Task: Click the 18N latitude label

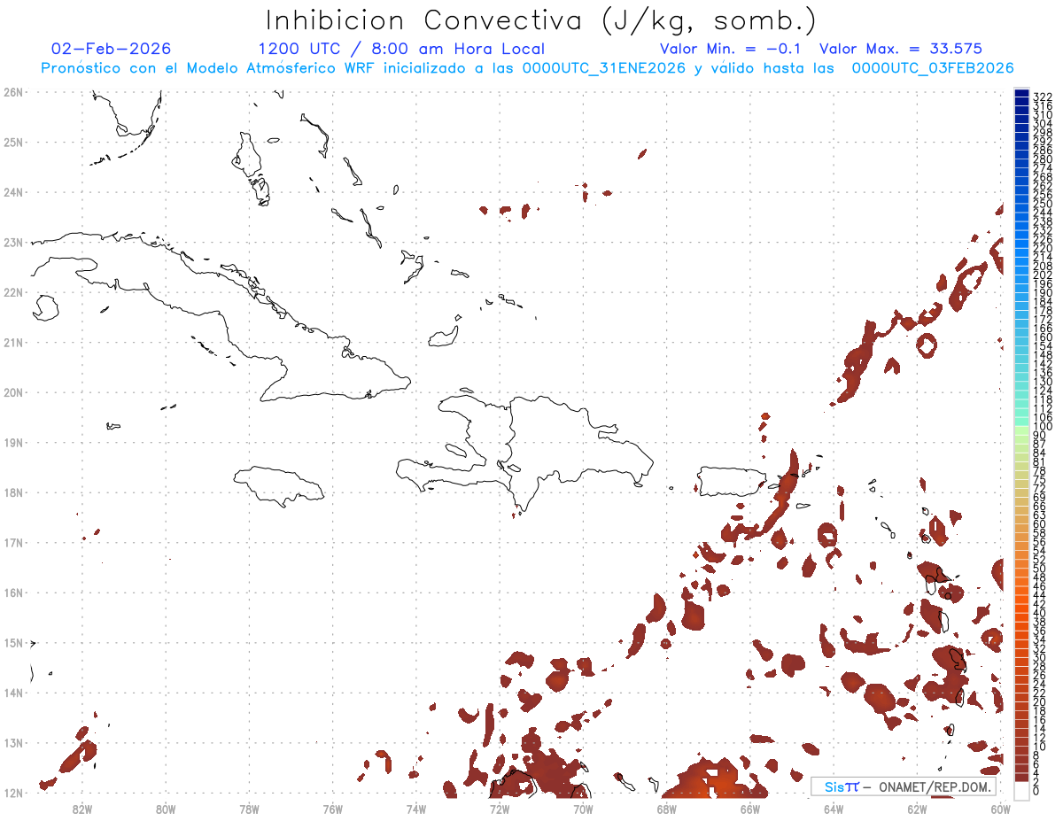Action: (x=12, y=492)
